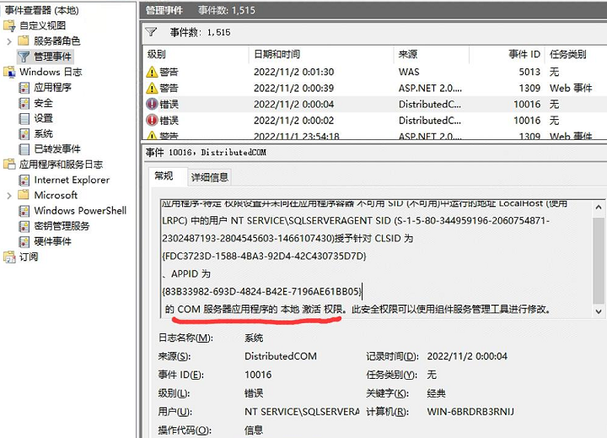Viewport: 607px width, 438px height.
Task: Click the 订阅 subscriptions icon
Action: coord(10,257)
